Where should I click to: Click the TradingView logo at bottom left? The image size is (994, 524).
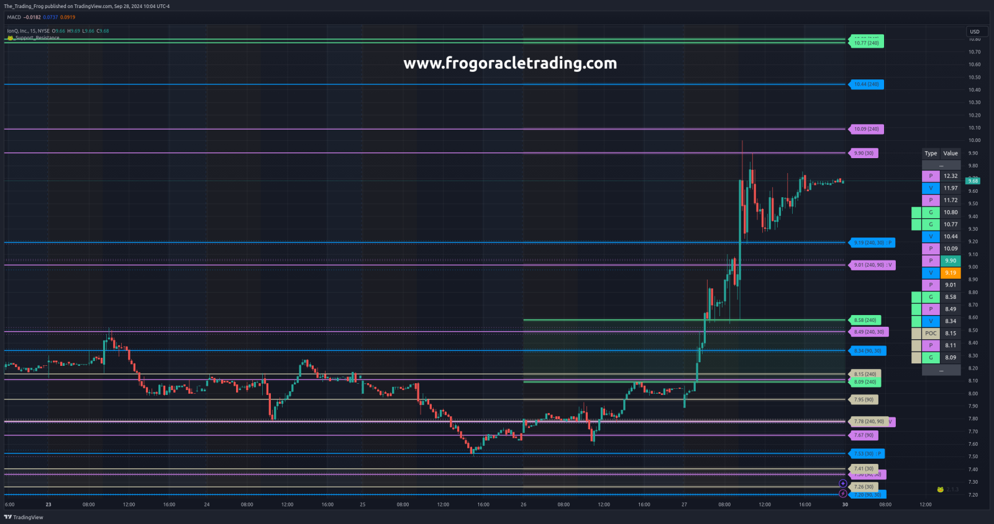coord(24,517)
